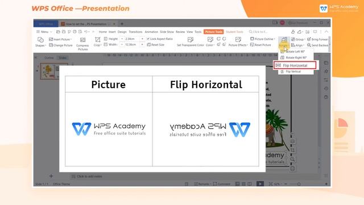Switch to the Transitions tab
The height and width of the screenshot is (205, 364).
point(135,32)
